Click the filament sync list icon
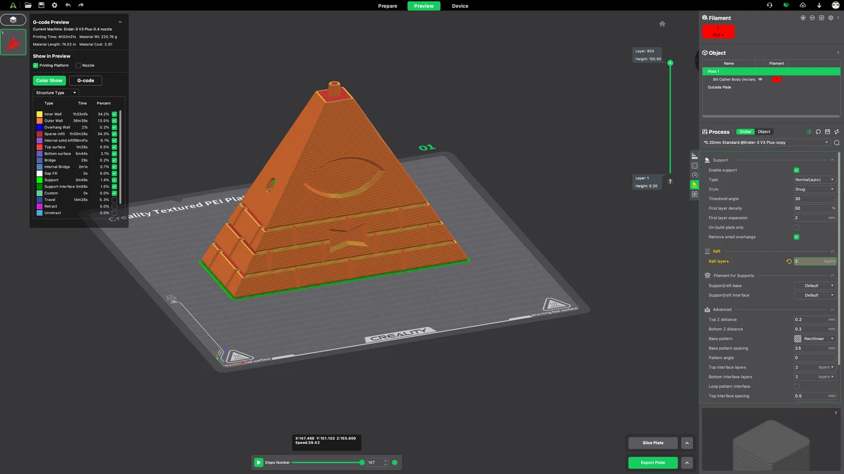 (x=821, y=18)
